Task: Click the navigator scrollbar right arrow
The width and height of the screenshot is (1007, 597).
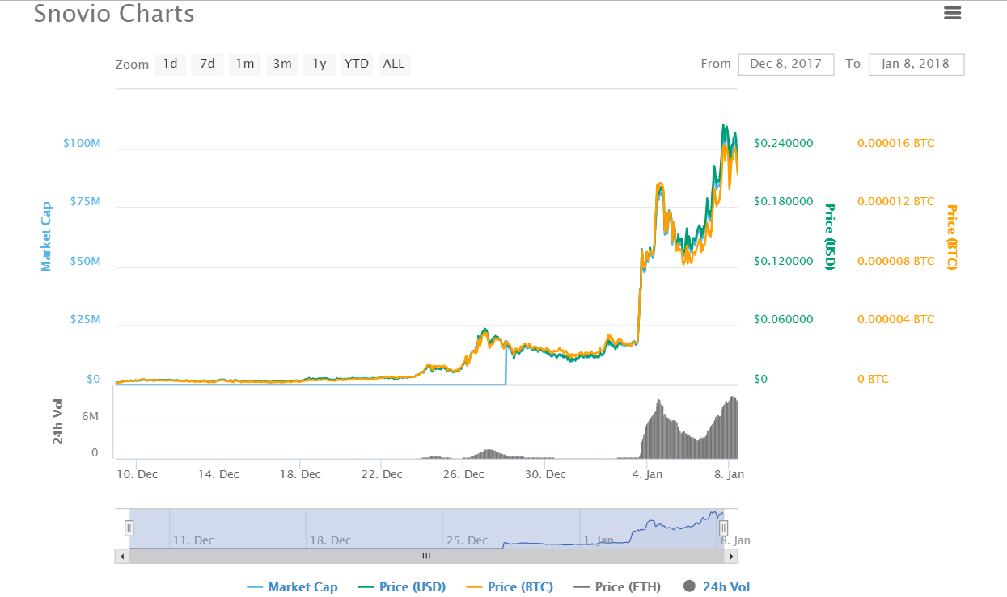Action: [731, 557]
